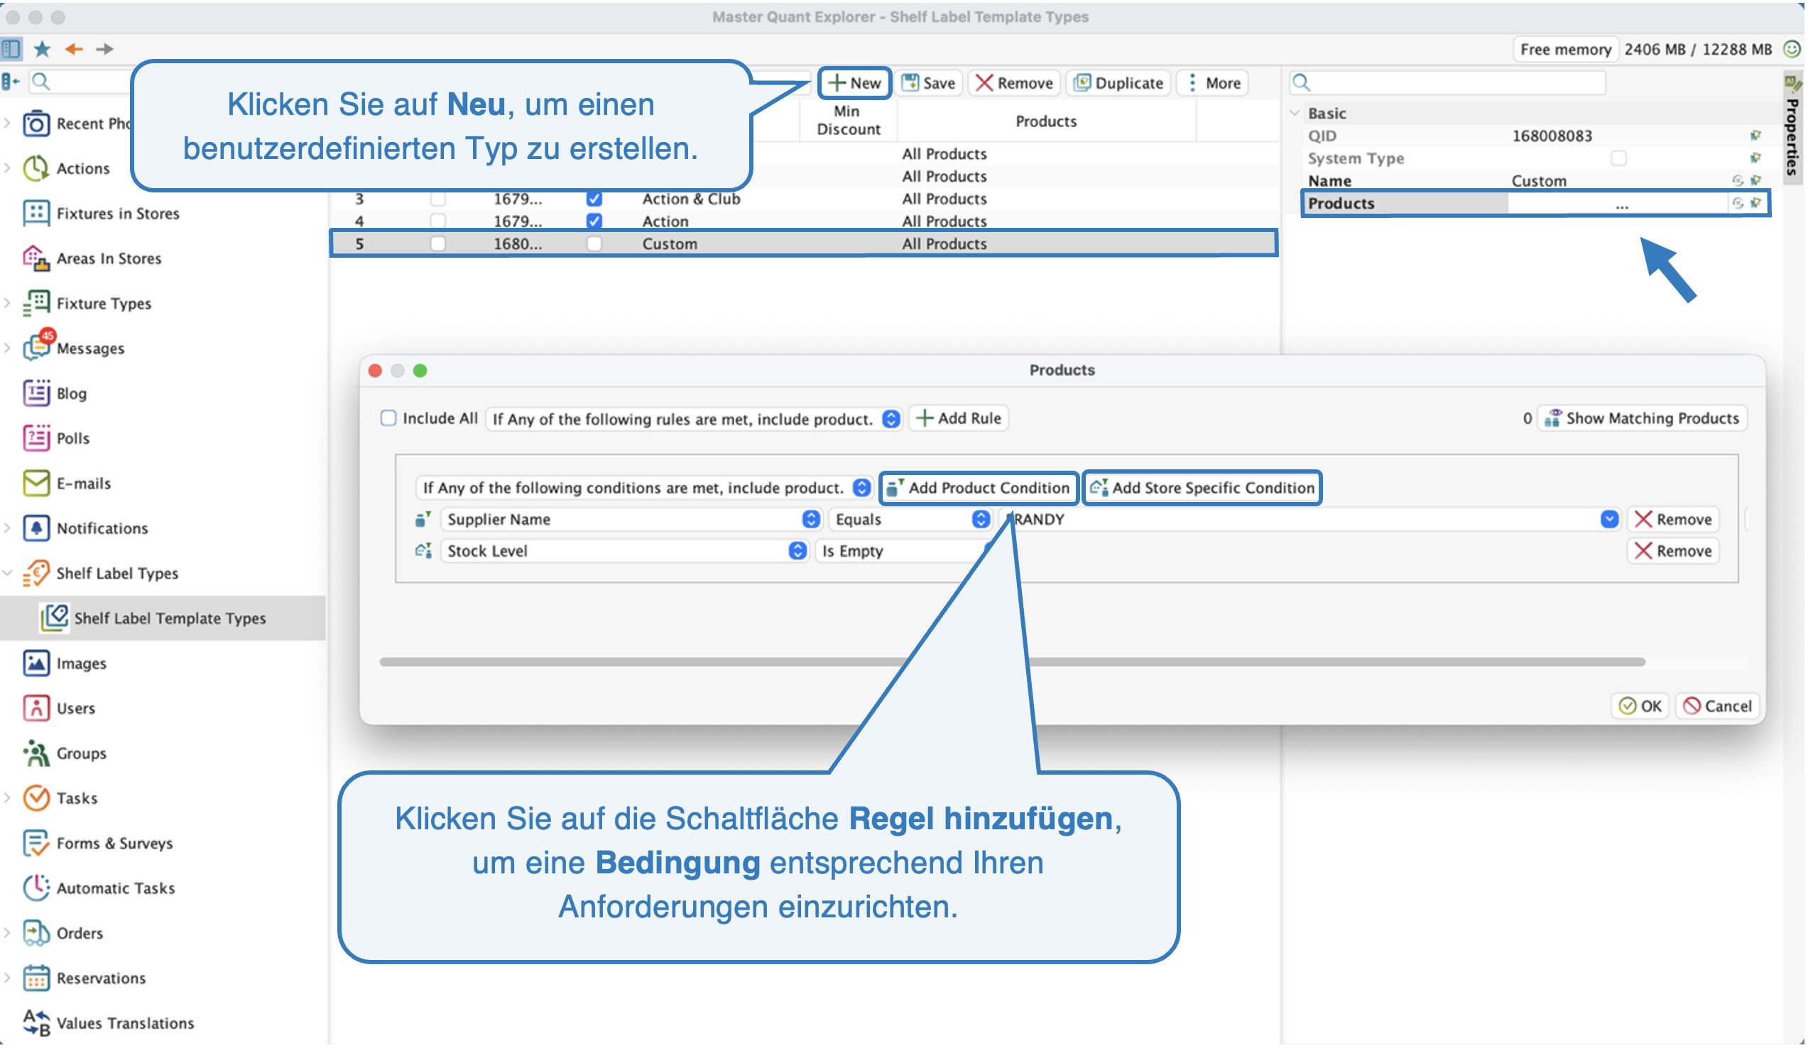This screenshot has width=1808, height=1048.
Task: Open the Automatic Tasks icon
Action: click(x=36, y=889)
